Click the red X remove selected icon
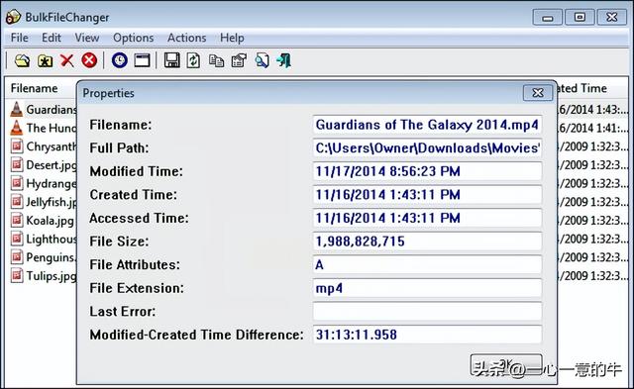The image size is (634, 389). point(67,60)
